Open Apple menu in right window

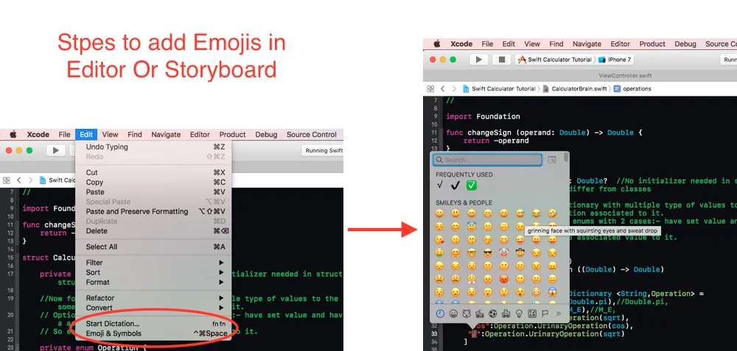[436, 43]
